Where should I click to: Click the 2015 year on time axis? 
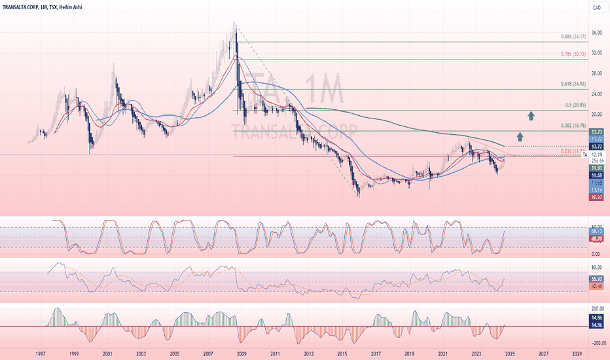(x=342, y=353)
